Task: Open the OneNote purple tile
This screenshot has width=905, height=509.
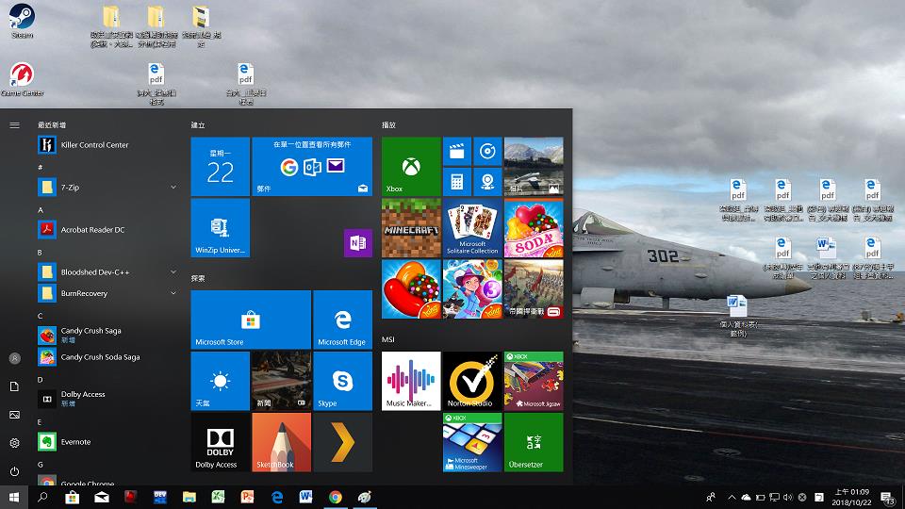Action: point(358,243)
